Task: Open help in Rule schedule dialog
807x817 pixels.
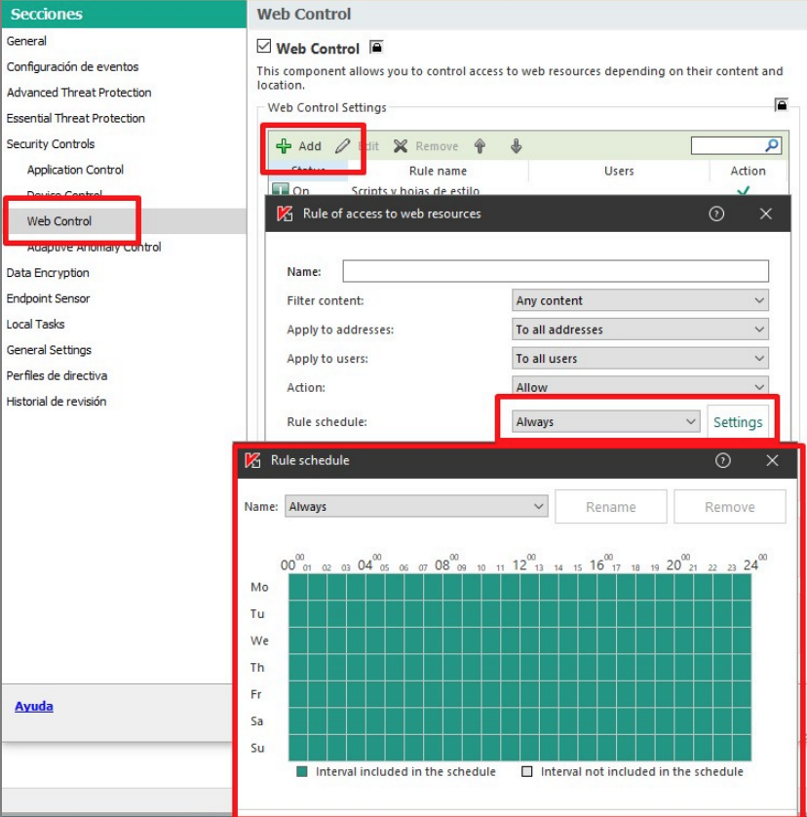Action: 722,460
